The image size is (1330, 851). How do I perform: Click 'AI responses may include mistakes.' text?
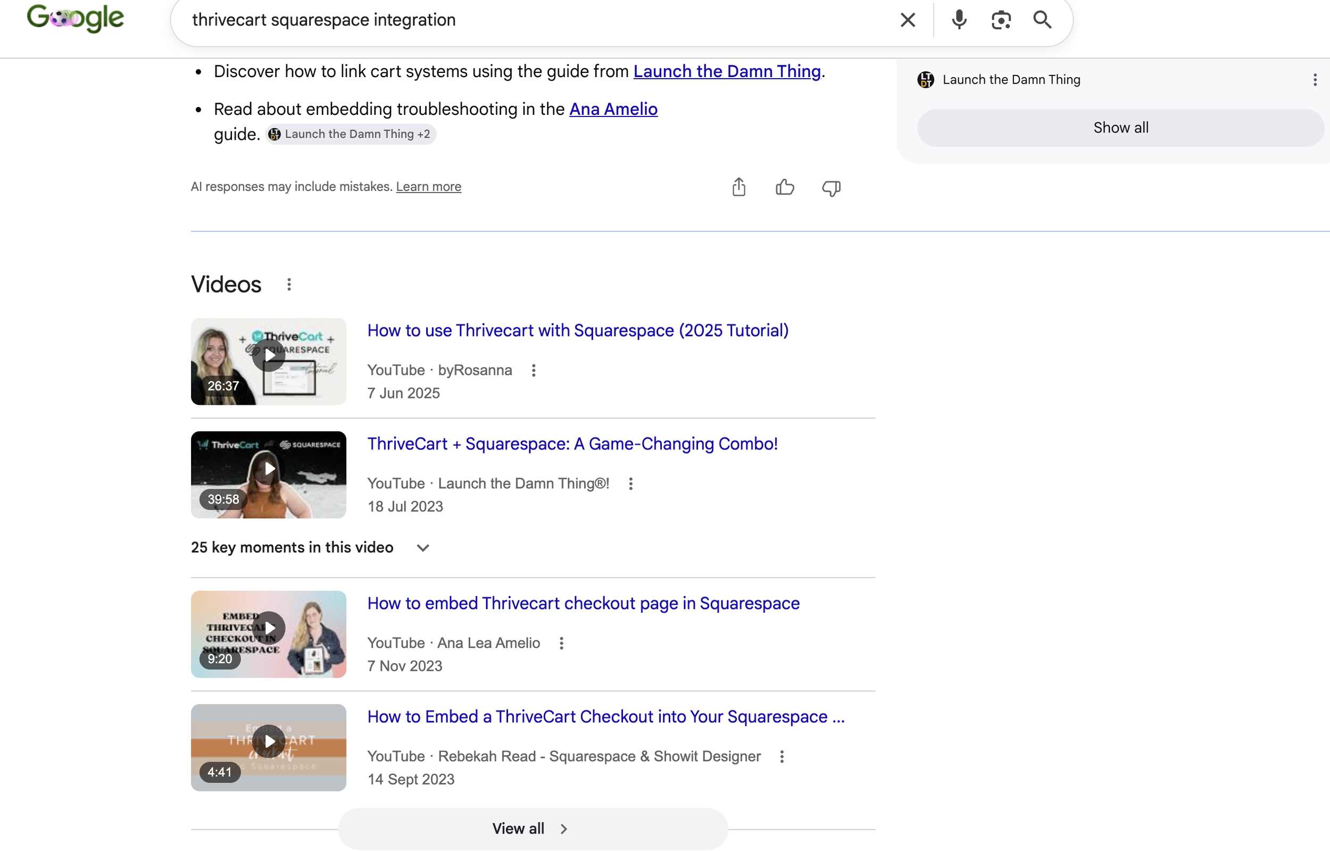[x=292, y=187]
